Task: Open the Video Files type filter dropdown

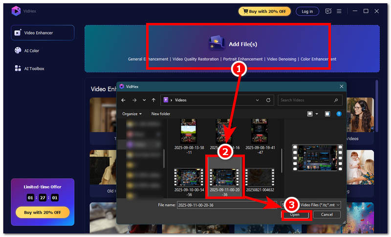Action: coord(319,205)
